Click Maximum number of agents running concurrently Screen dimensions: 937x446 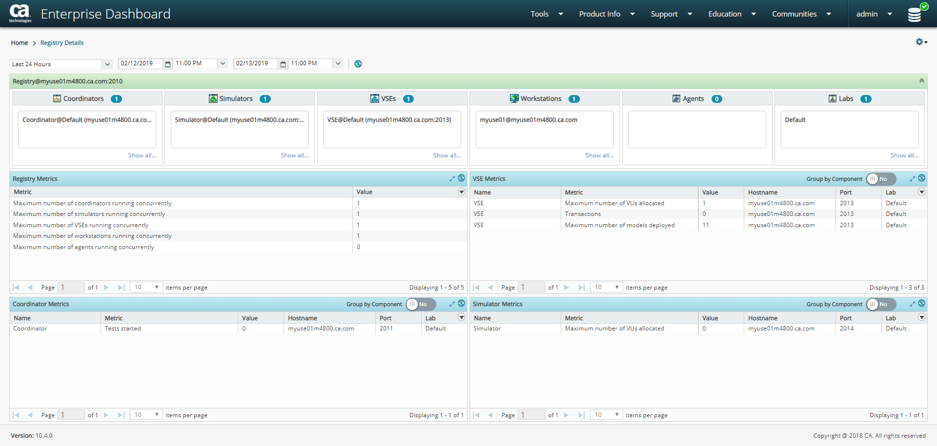(x=83, y=247)
